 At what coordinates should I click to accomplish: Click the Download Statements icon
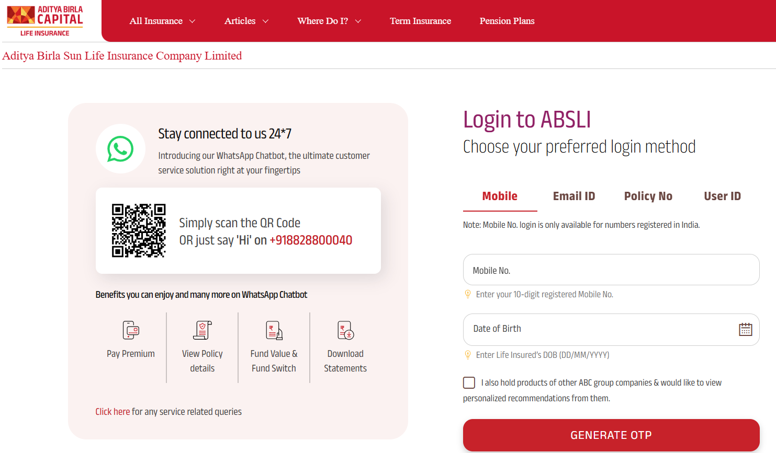point(345,330)
